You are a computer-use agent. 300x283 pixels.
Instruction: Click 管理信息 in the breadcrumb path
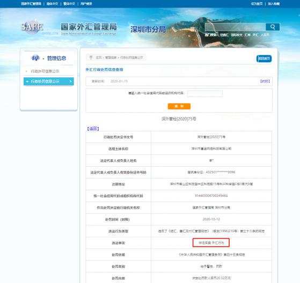pos(111,57)
